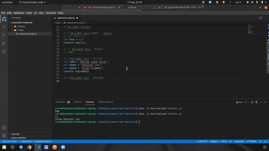Add a new terminal with plus icon
Screen dimensions: 269x151
click(245, 102)
